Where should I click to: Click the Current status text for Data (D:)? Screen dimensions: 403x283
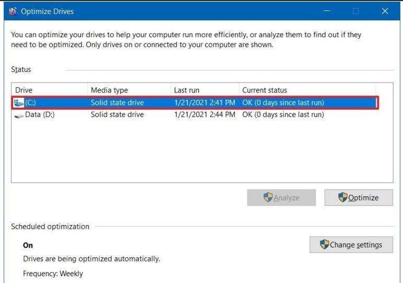point(283,115)
